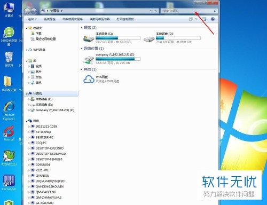Select network computer DESKTOP-S1MEIB5

(x=46, y=159)
